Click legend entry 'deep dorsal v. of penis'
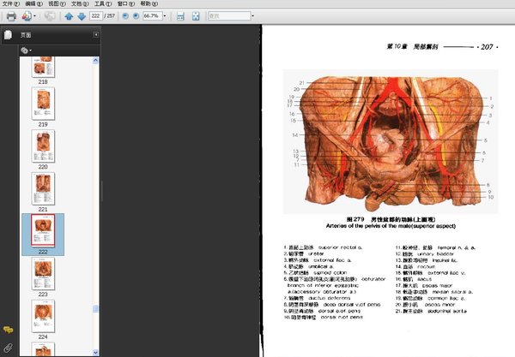 click(332, 304)
